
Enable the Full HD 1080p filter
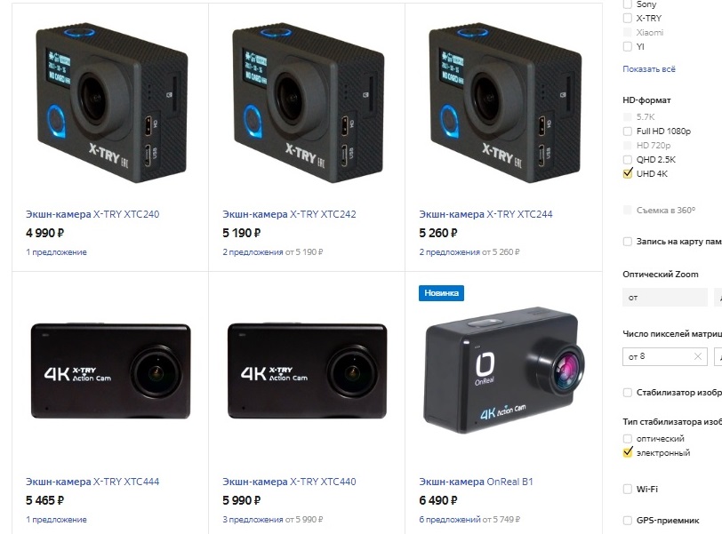click(627, 132)
